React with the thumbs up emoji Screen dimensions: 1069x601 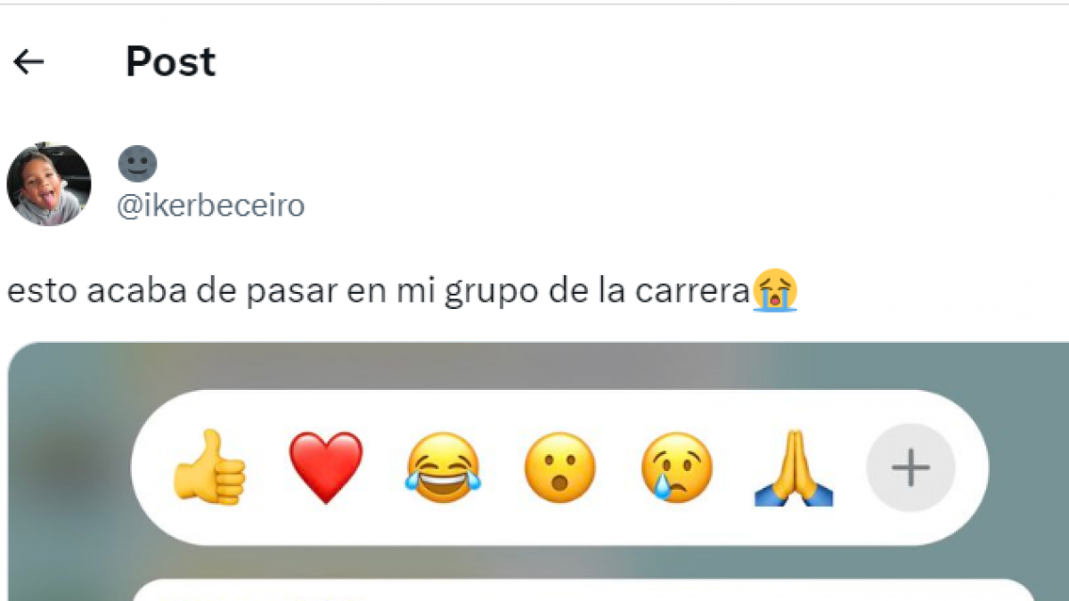click(209, 467)
